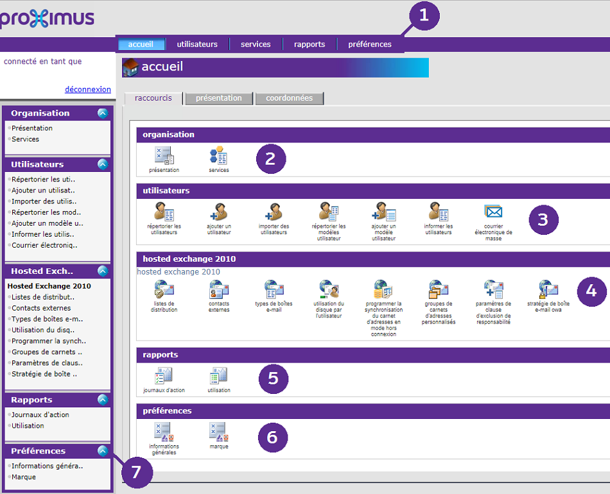Screen dimensions: 610x494
Task: Click the déconnexion link
Action: [88, 90]
